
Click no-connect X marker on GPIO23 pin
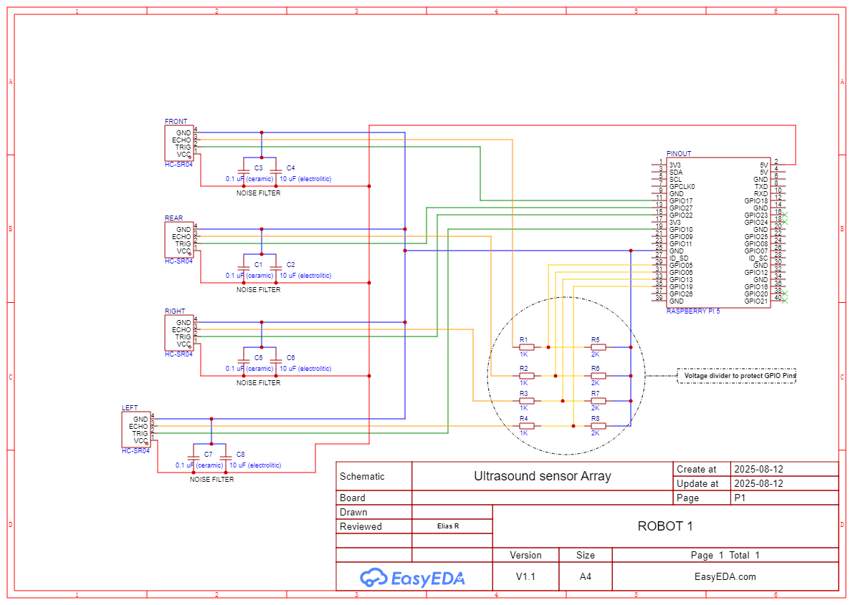point(786,216)
